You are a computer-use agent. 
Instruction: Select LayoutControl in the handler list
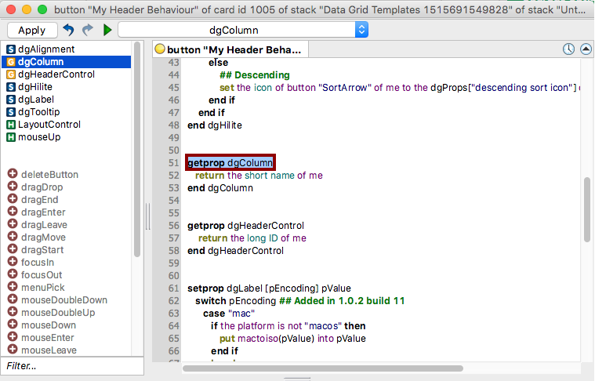(x=49, y=125)
